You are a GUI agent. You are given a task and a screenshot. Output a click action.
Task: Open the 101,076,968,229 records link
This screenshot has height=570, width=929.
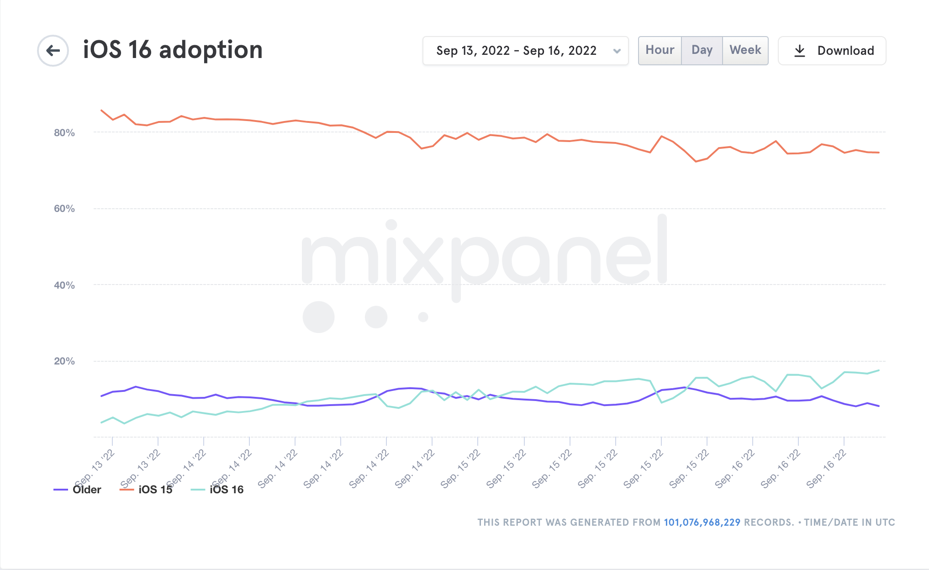[x=702, y=522]
